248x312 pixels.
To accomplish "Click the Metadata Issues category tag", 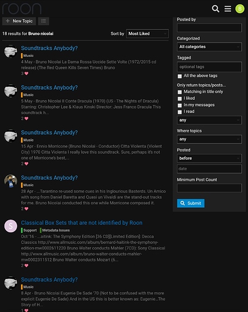I will [55, 230].
